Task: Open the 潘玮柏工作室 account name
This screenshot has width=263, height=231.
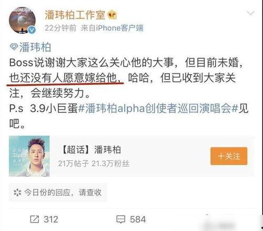Action: 75,15
